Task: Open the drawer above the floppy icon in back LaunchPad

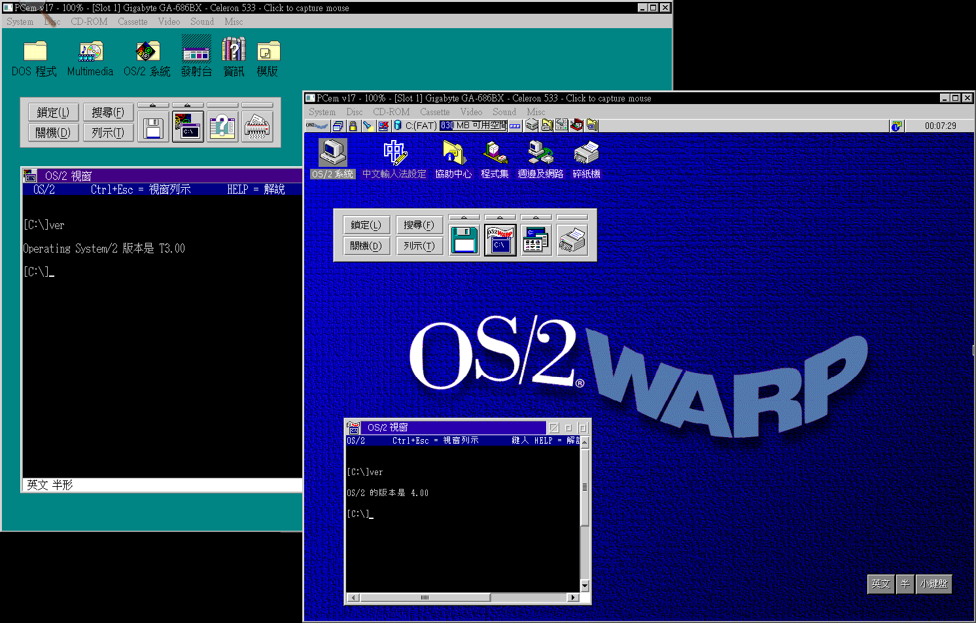Action: pyautogui.click(x=153, y=105)
